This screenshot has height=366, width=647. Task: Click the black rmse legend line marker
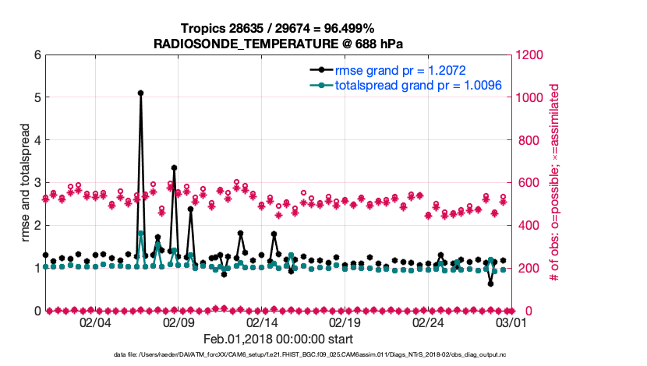(x=323, y=69)
